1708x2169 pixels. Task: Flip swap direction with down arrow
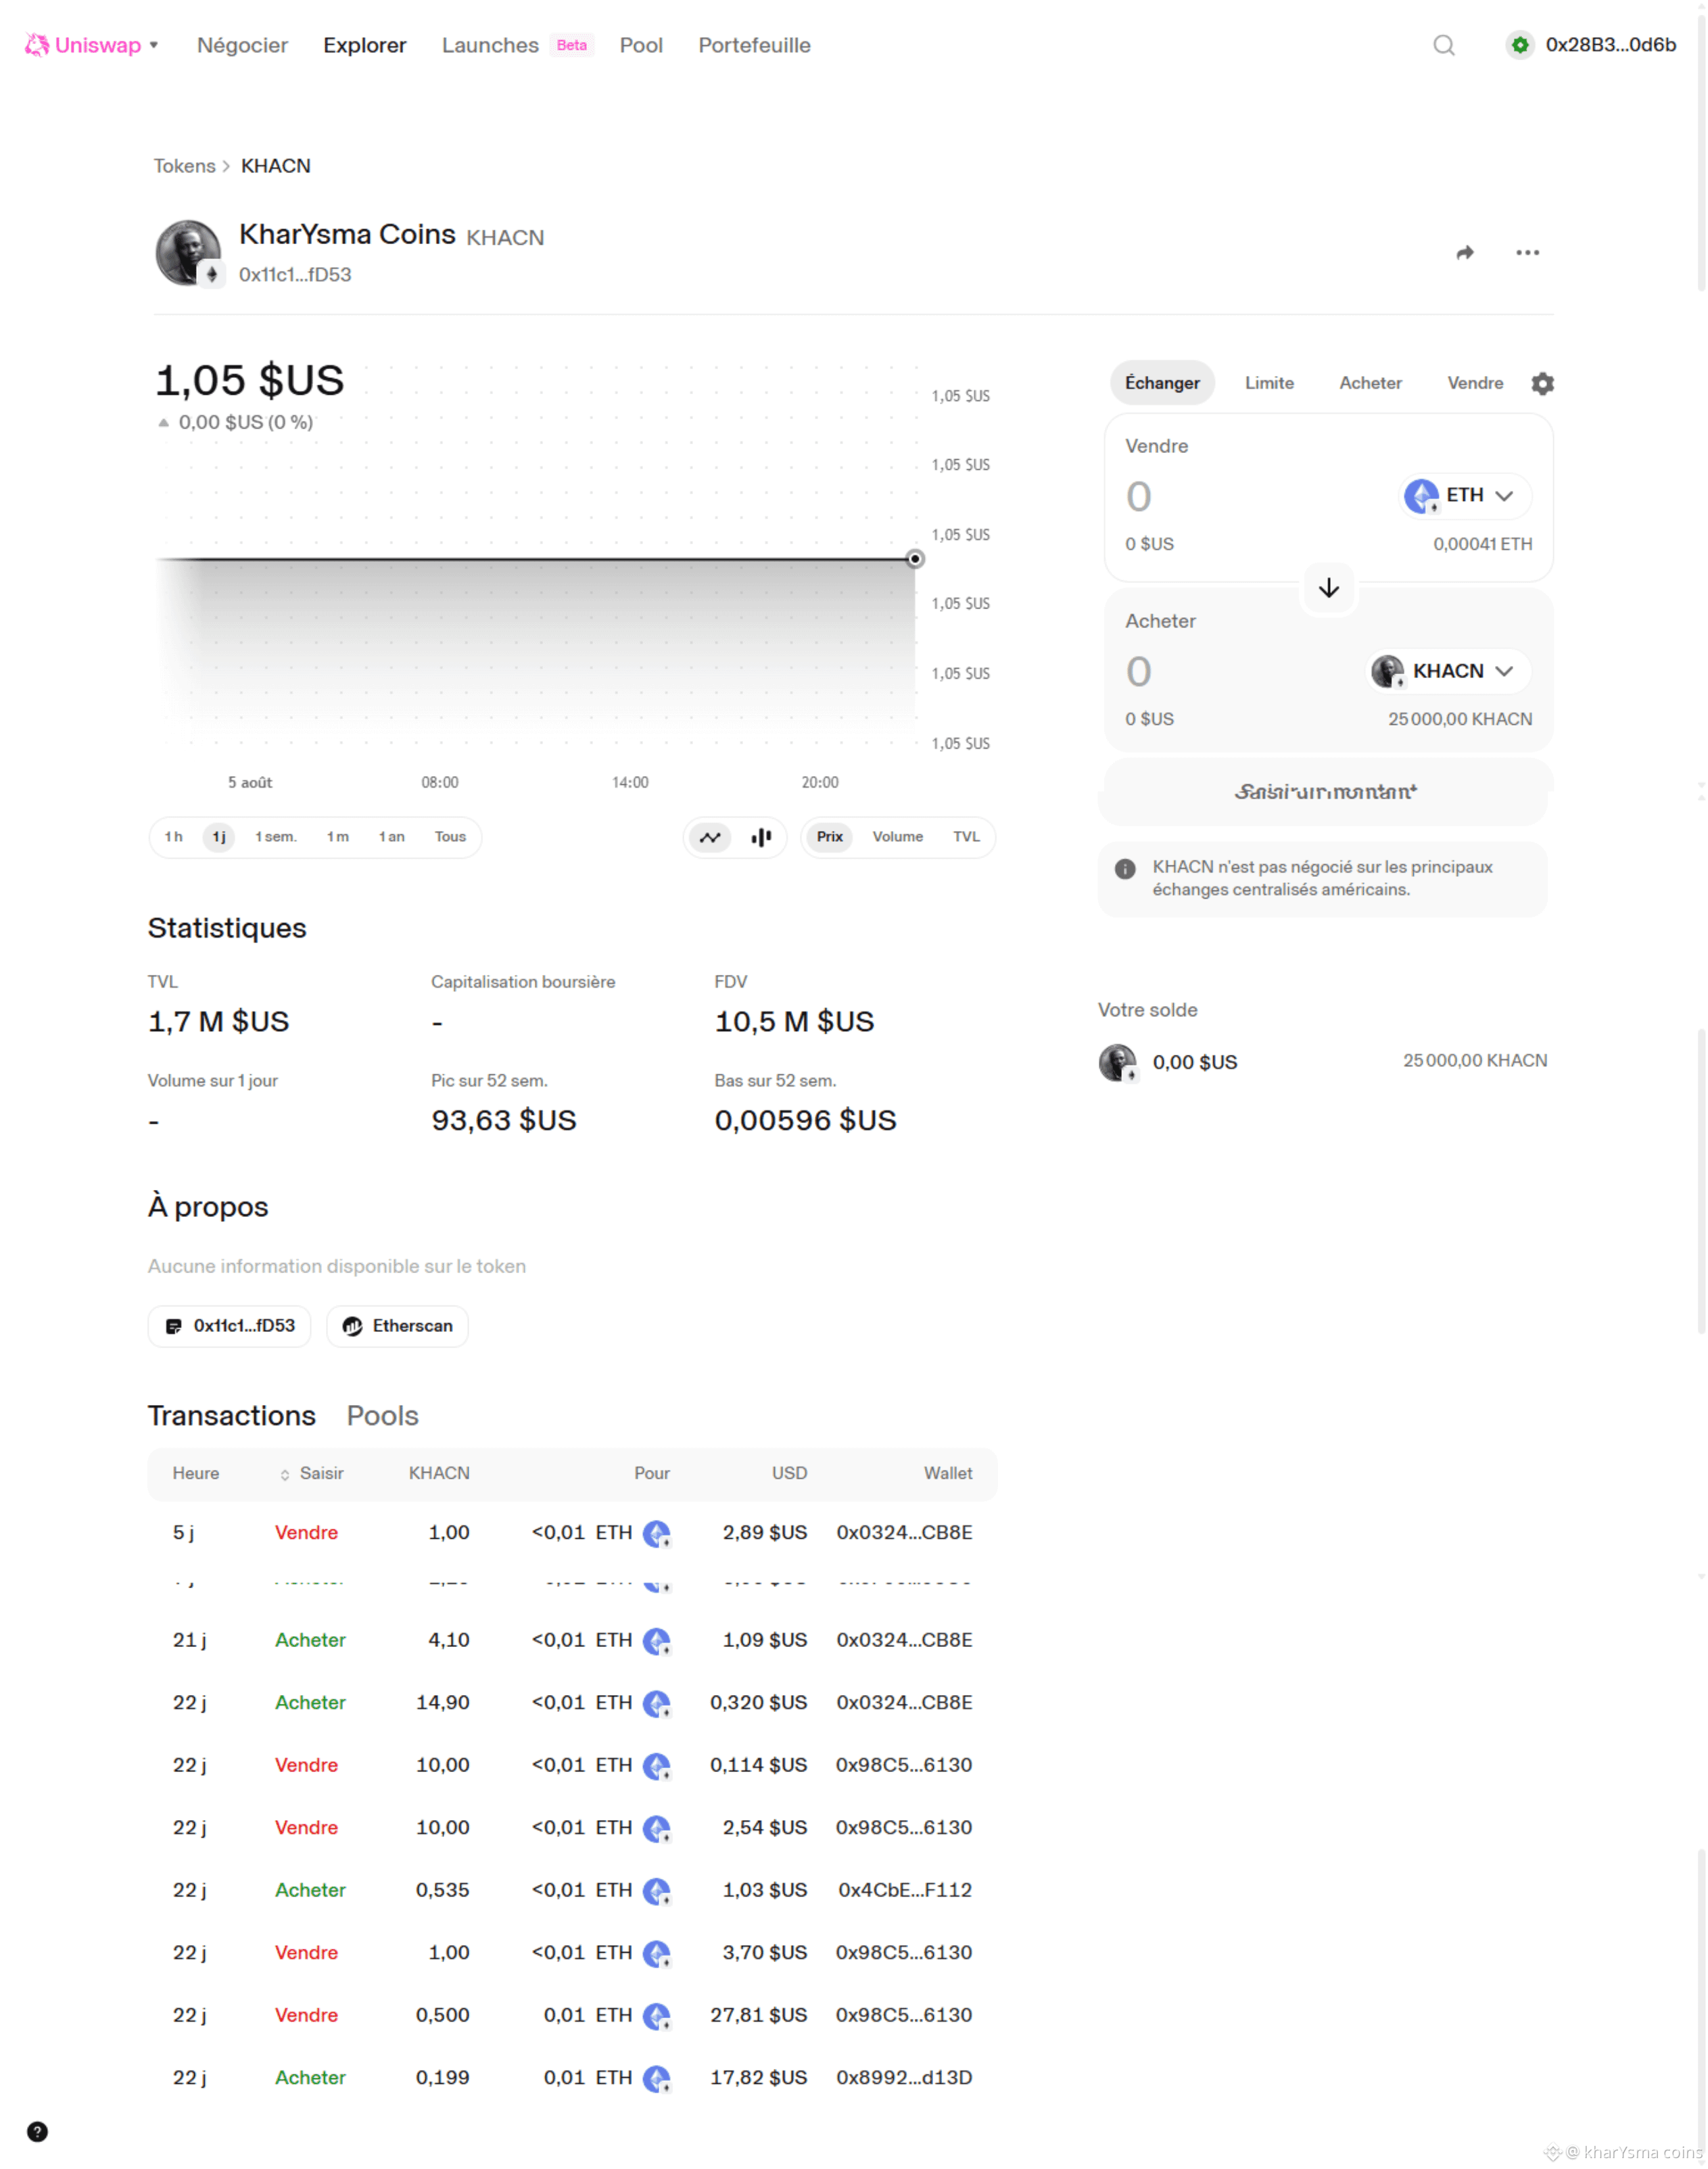pyautogui.click(x=1328, y=588)
